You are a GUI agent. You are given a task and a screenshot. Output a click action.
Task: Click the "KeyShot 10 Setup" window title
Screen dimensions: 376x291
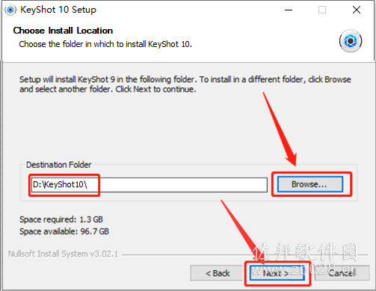tap(58, 10)
